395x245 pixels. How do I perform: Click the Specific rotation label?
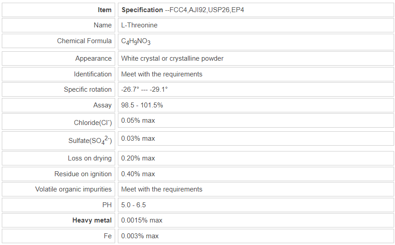point(87,89)
